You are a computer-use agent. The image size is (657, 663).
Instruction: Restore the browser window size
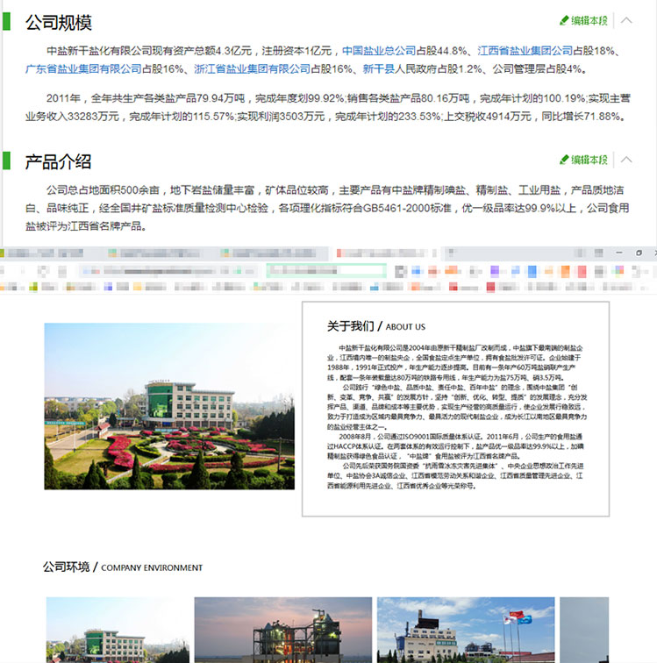(x=639, y=253)
